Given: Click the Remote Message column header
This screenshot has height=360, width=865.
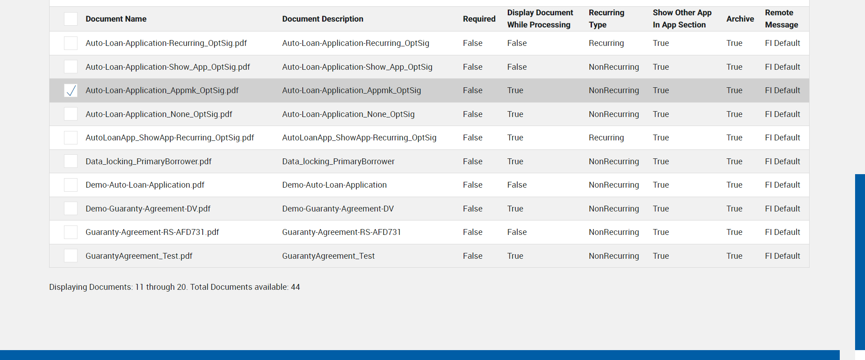Looking at the screenshot, I should (781, 19).
